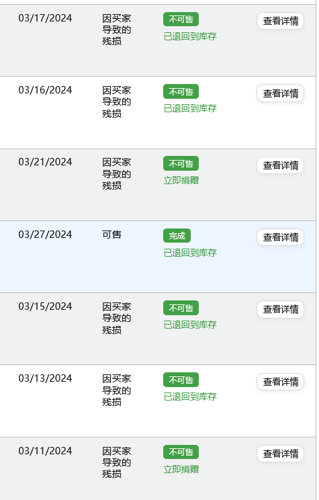Open 查看详情 for the 03/11/2024 row
This screenshot has width=319, height=500.
tap(280, 454)
